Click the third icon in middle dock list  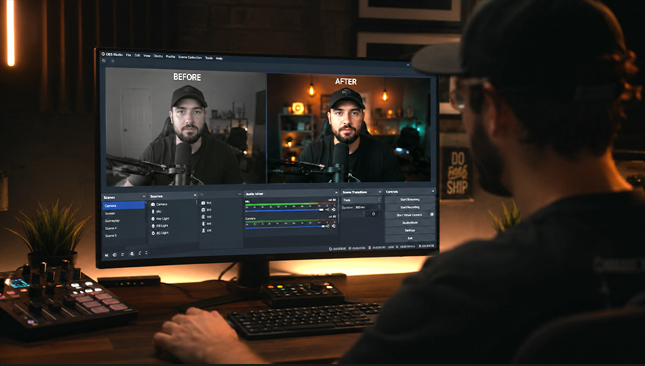(x=204, y=217)
